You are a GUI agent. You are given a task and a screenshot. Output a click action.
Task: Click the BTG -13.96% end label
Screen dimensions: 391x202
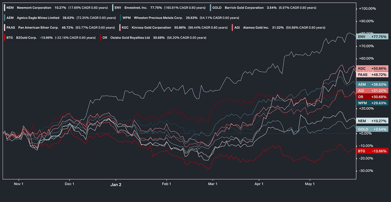click(x=372, y=151)
